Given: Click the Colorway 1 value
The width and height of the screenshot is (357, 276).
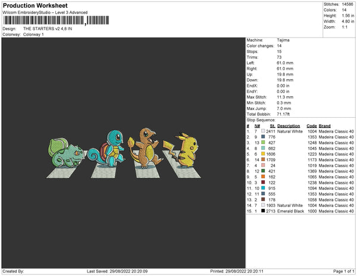Looking at the screenshot, I should 33,34.
